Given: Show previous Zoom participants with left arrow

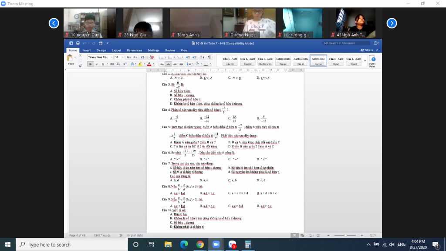Looking at the screenshot, I should coord(54,23).
